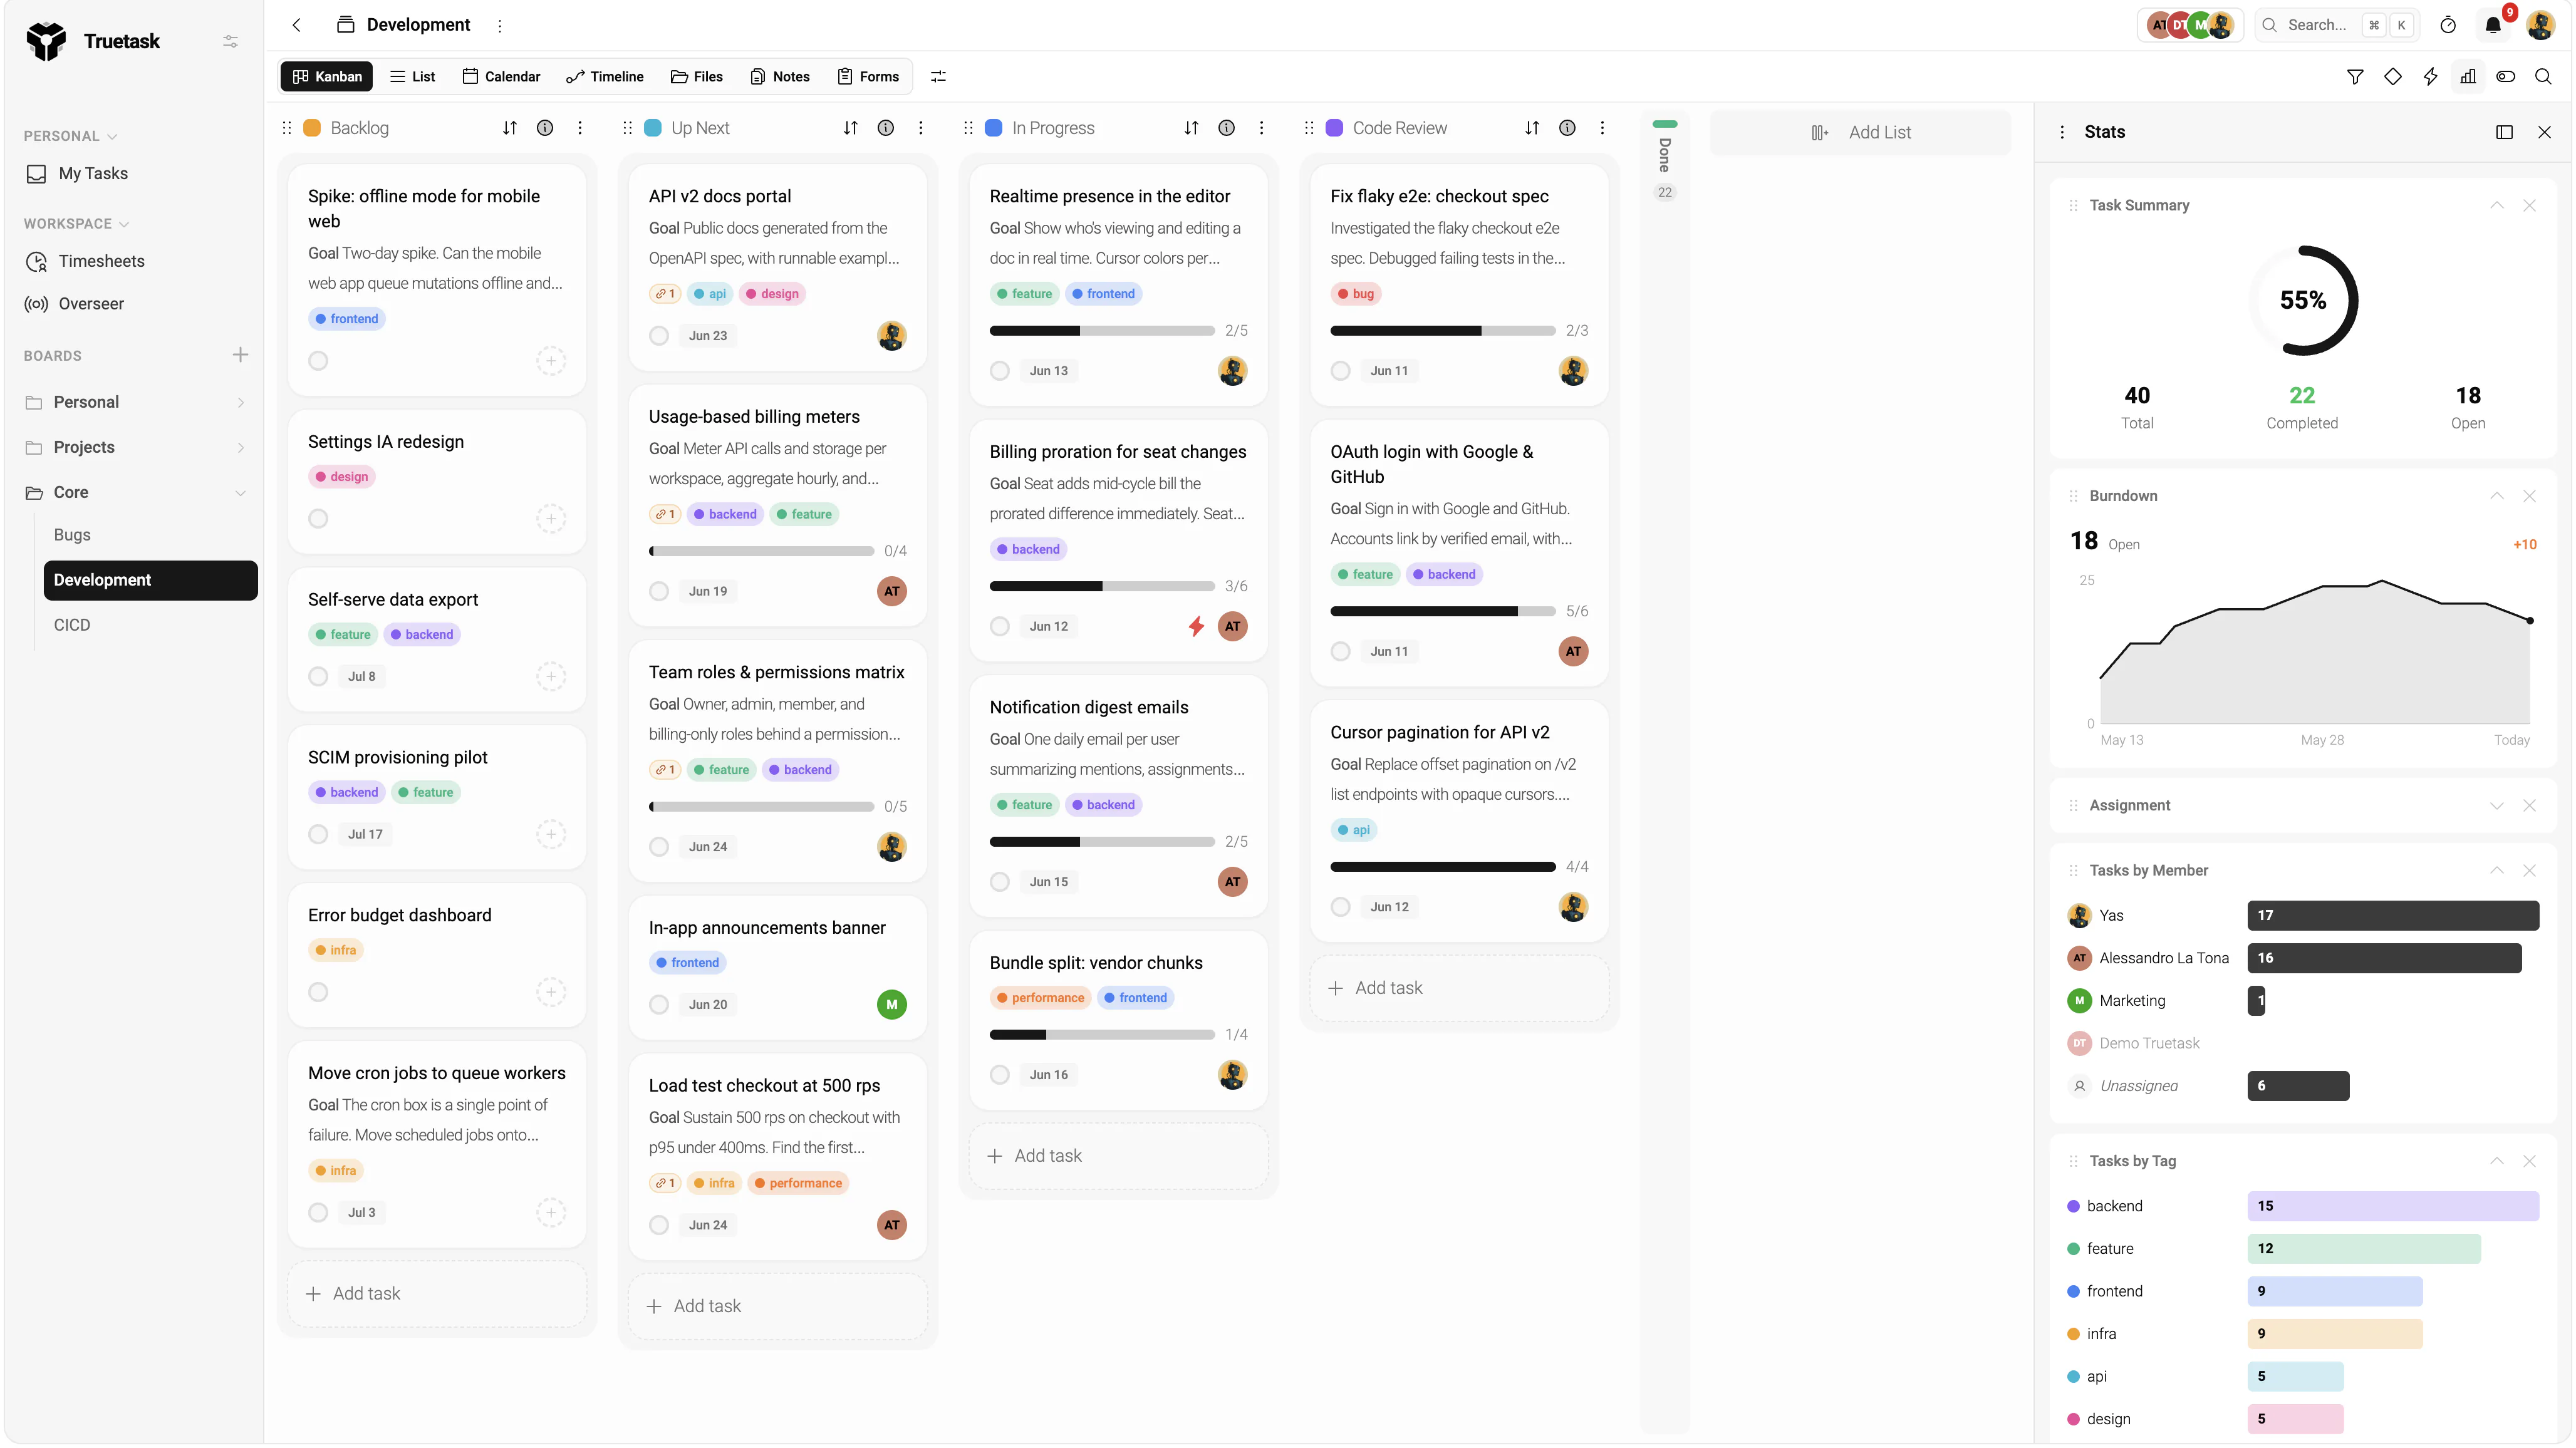The width and height of the screenshot is (2576, 1448).
Task: Click Yas's bar in Tasks by Member
Action: (2393, 915)
